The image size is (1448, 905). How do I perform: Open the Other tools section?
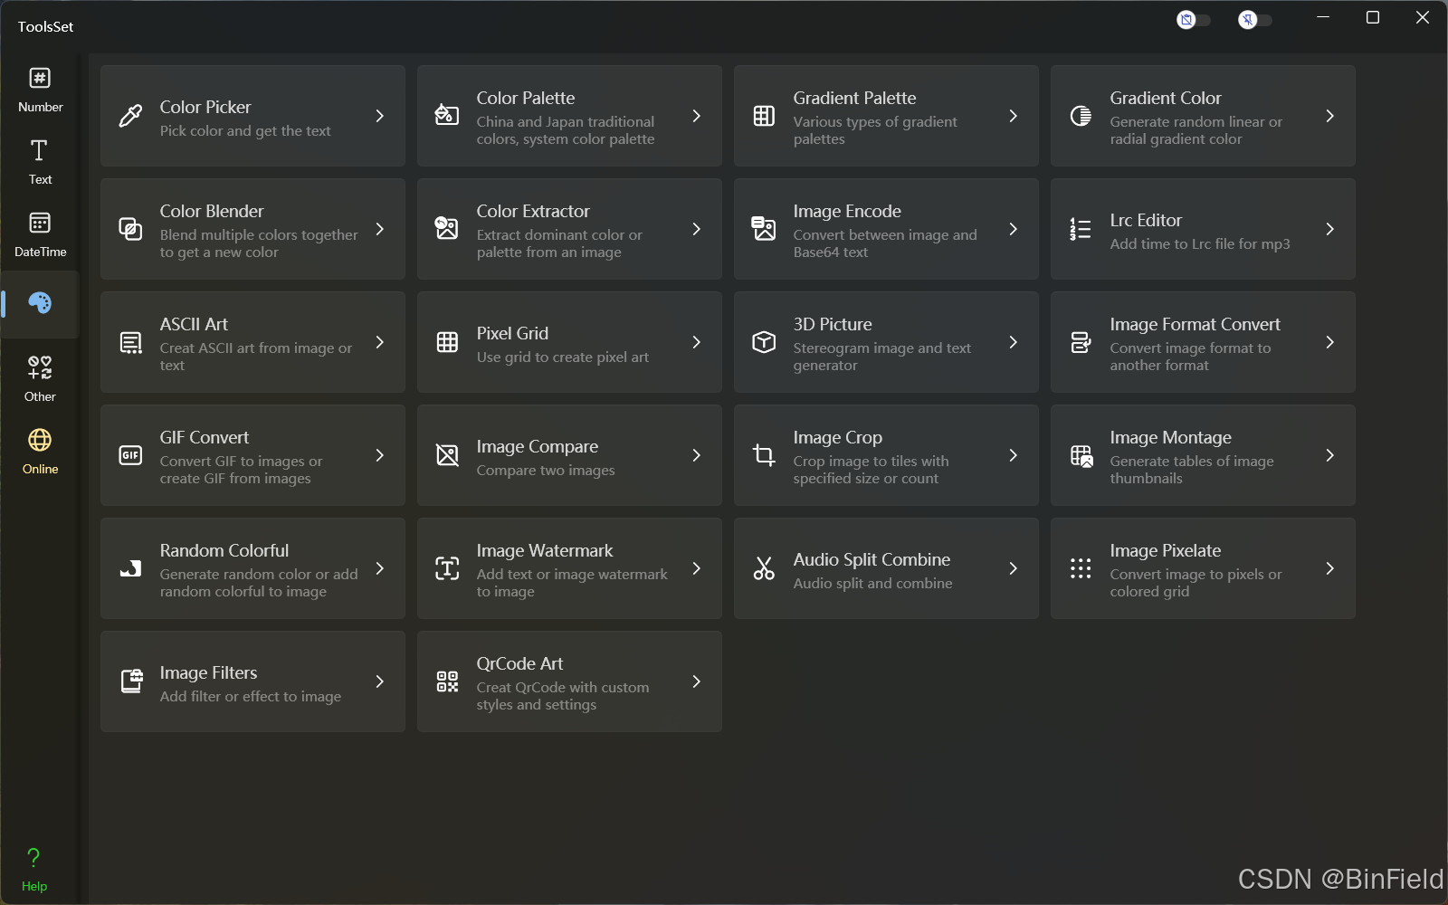tap(40, 380)
